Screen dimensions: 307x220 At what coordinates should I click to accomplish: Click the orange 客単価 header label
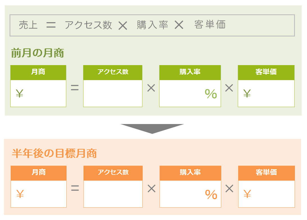coord(267,172)
